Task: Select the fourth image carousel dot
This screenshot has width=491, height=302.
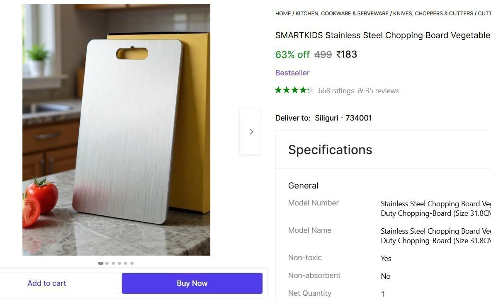Action: 119,263
